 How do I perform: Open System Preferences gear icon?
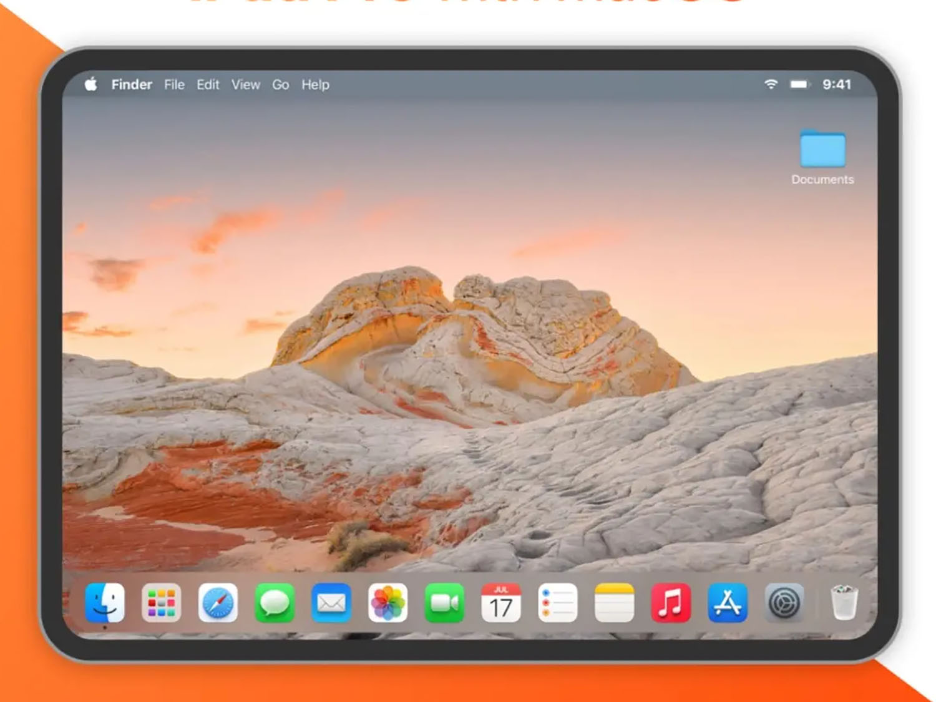pos(784,603)
